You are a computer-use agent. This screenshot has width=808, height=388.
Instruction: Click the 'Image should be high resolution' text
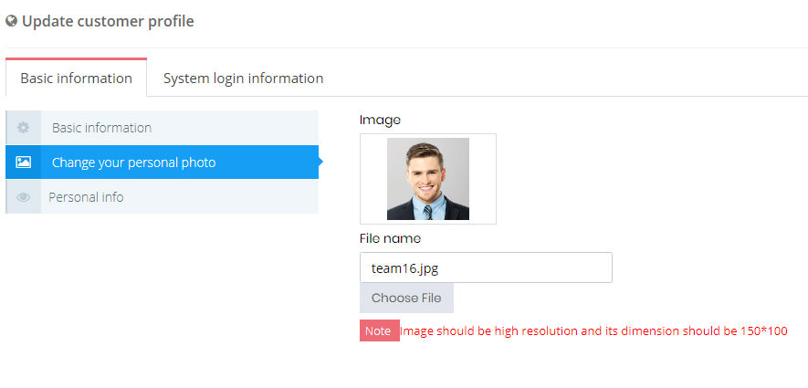pyautogui.click(x=489, y=330)
